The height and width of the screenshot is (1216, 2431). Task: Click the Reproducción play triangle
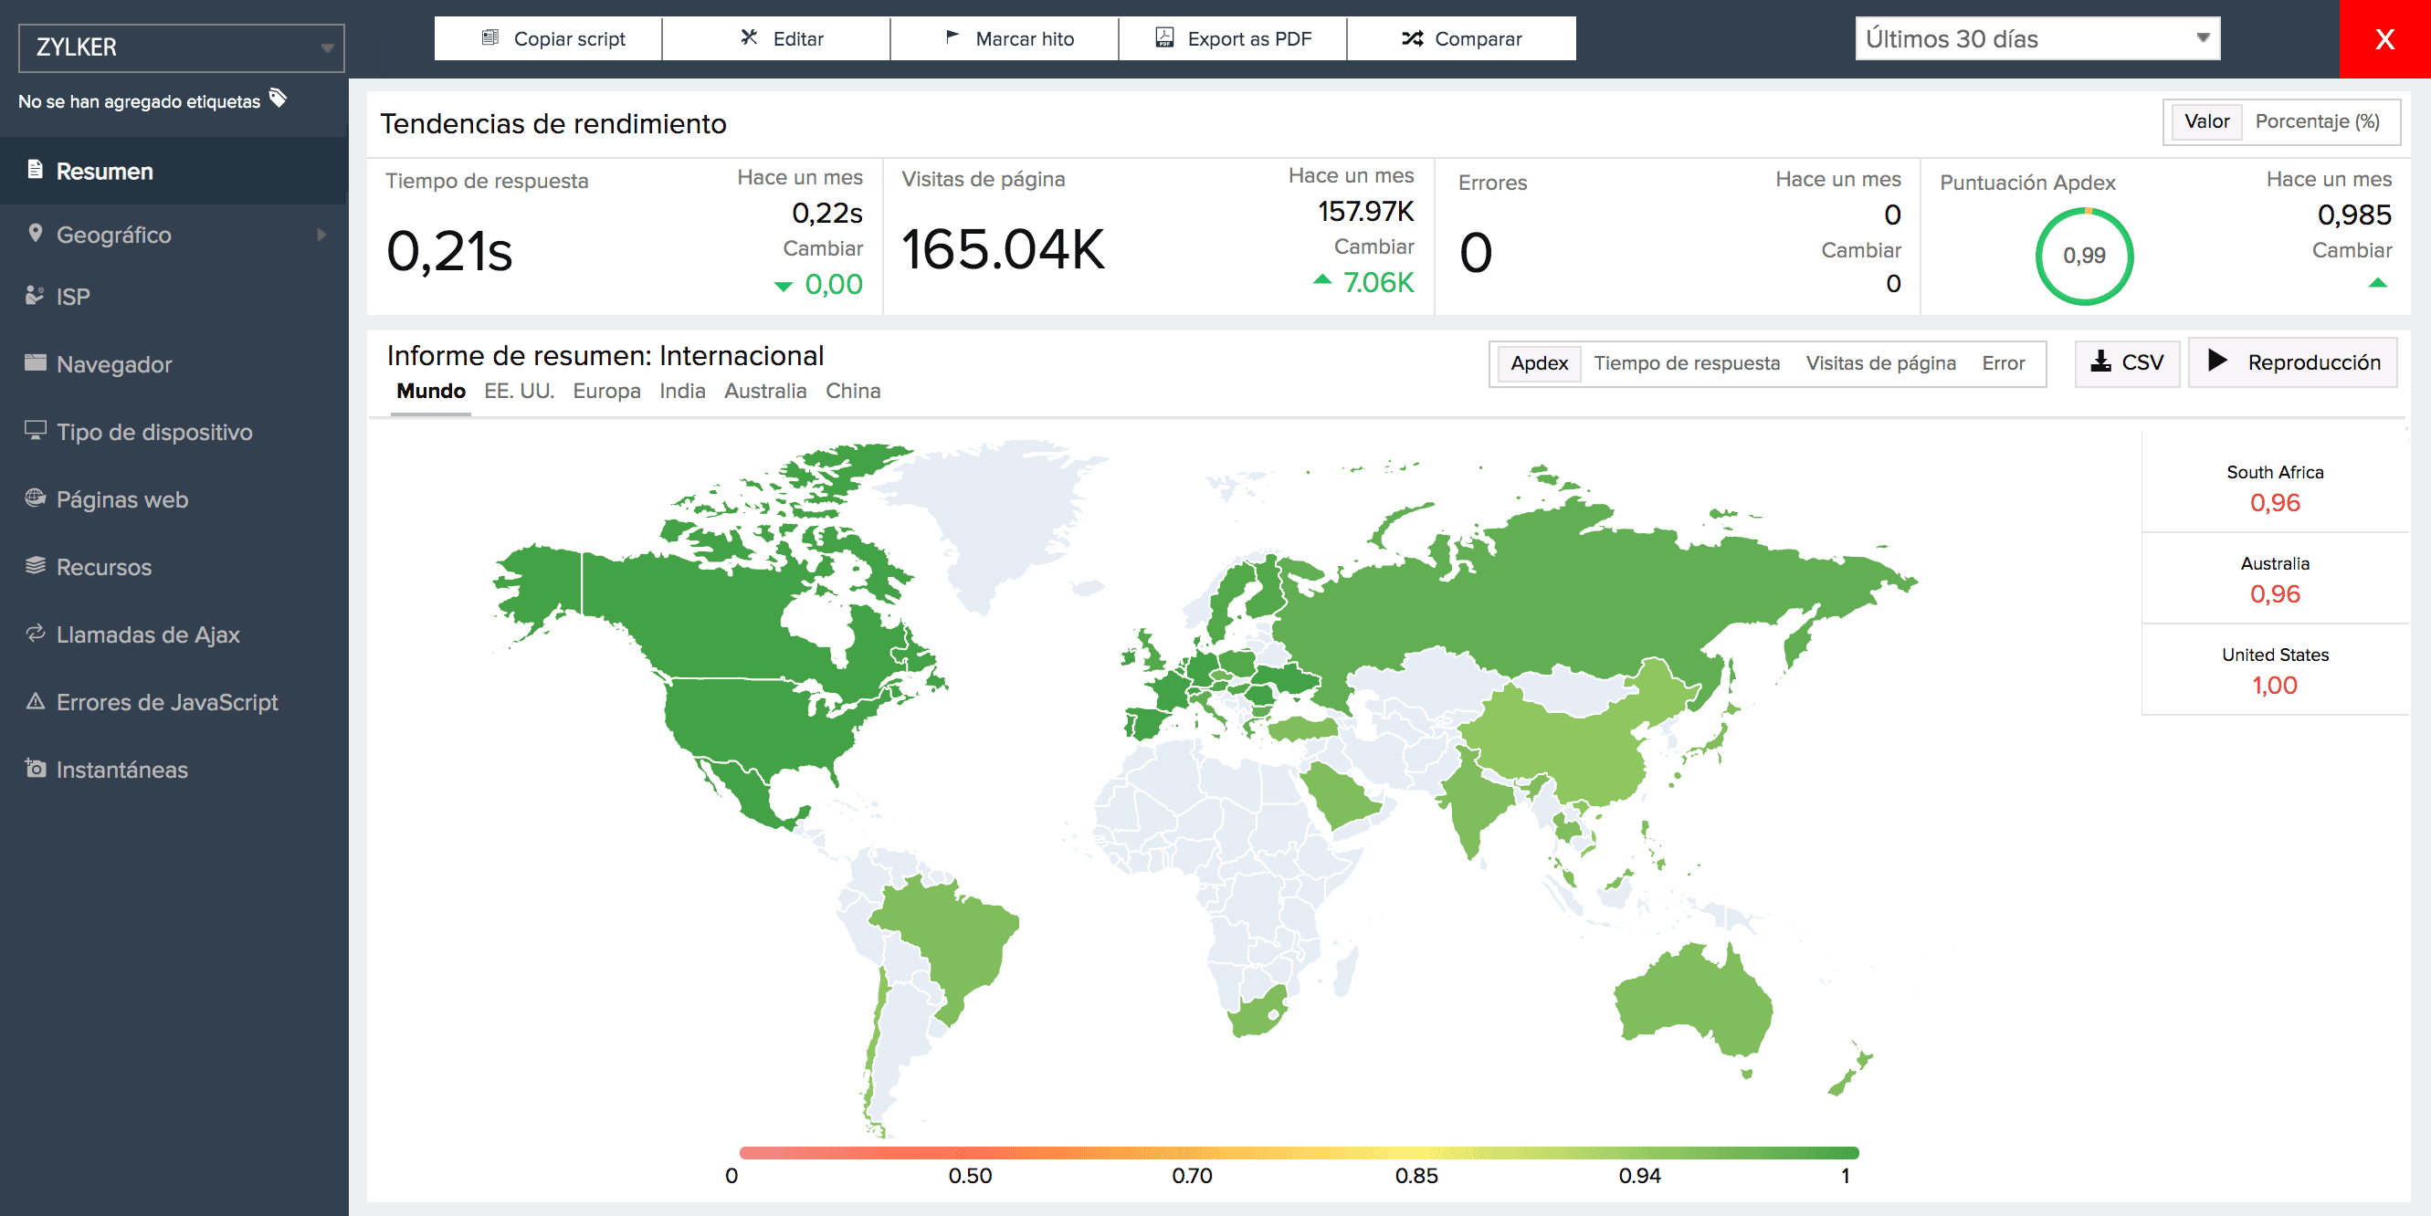point(2217,361)
